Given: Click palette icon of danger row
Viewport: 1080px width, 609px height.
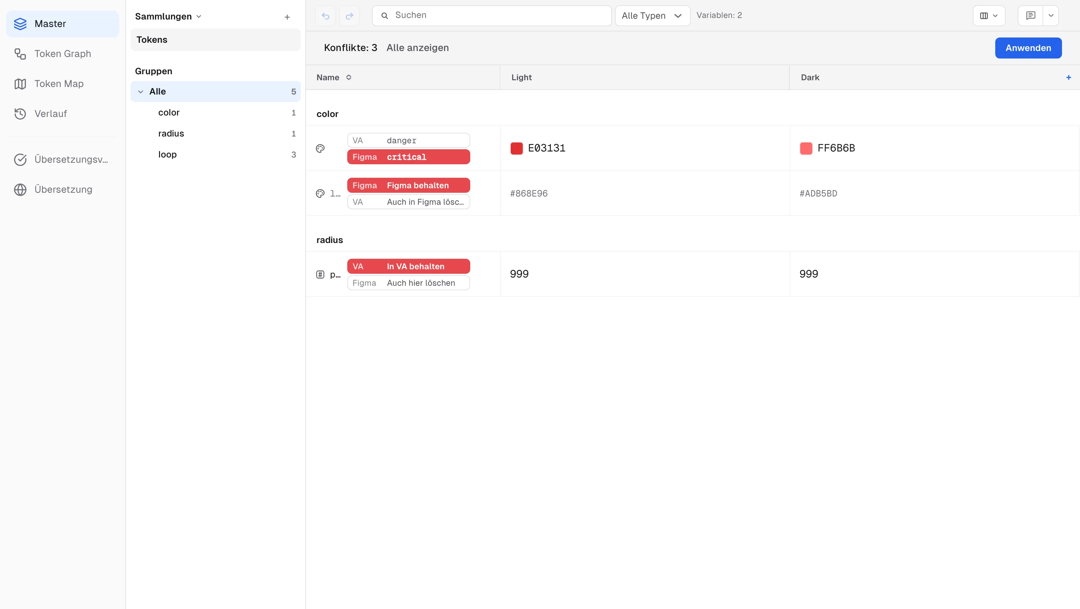Looking at the screenshot, I should [x=320, y=149].
